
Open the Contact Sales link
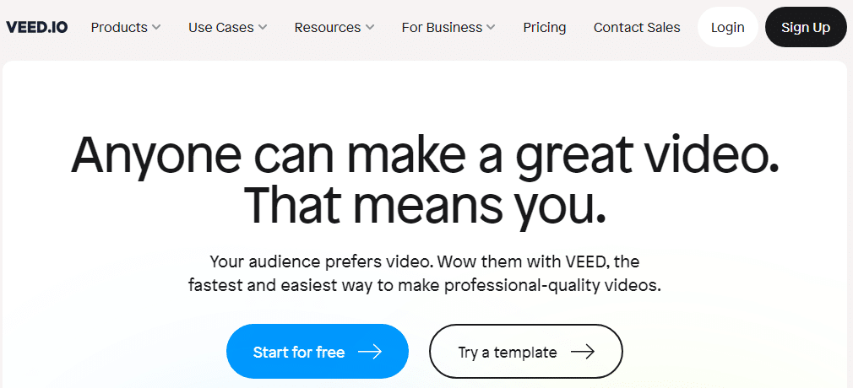point(637,27)
